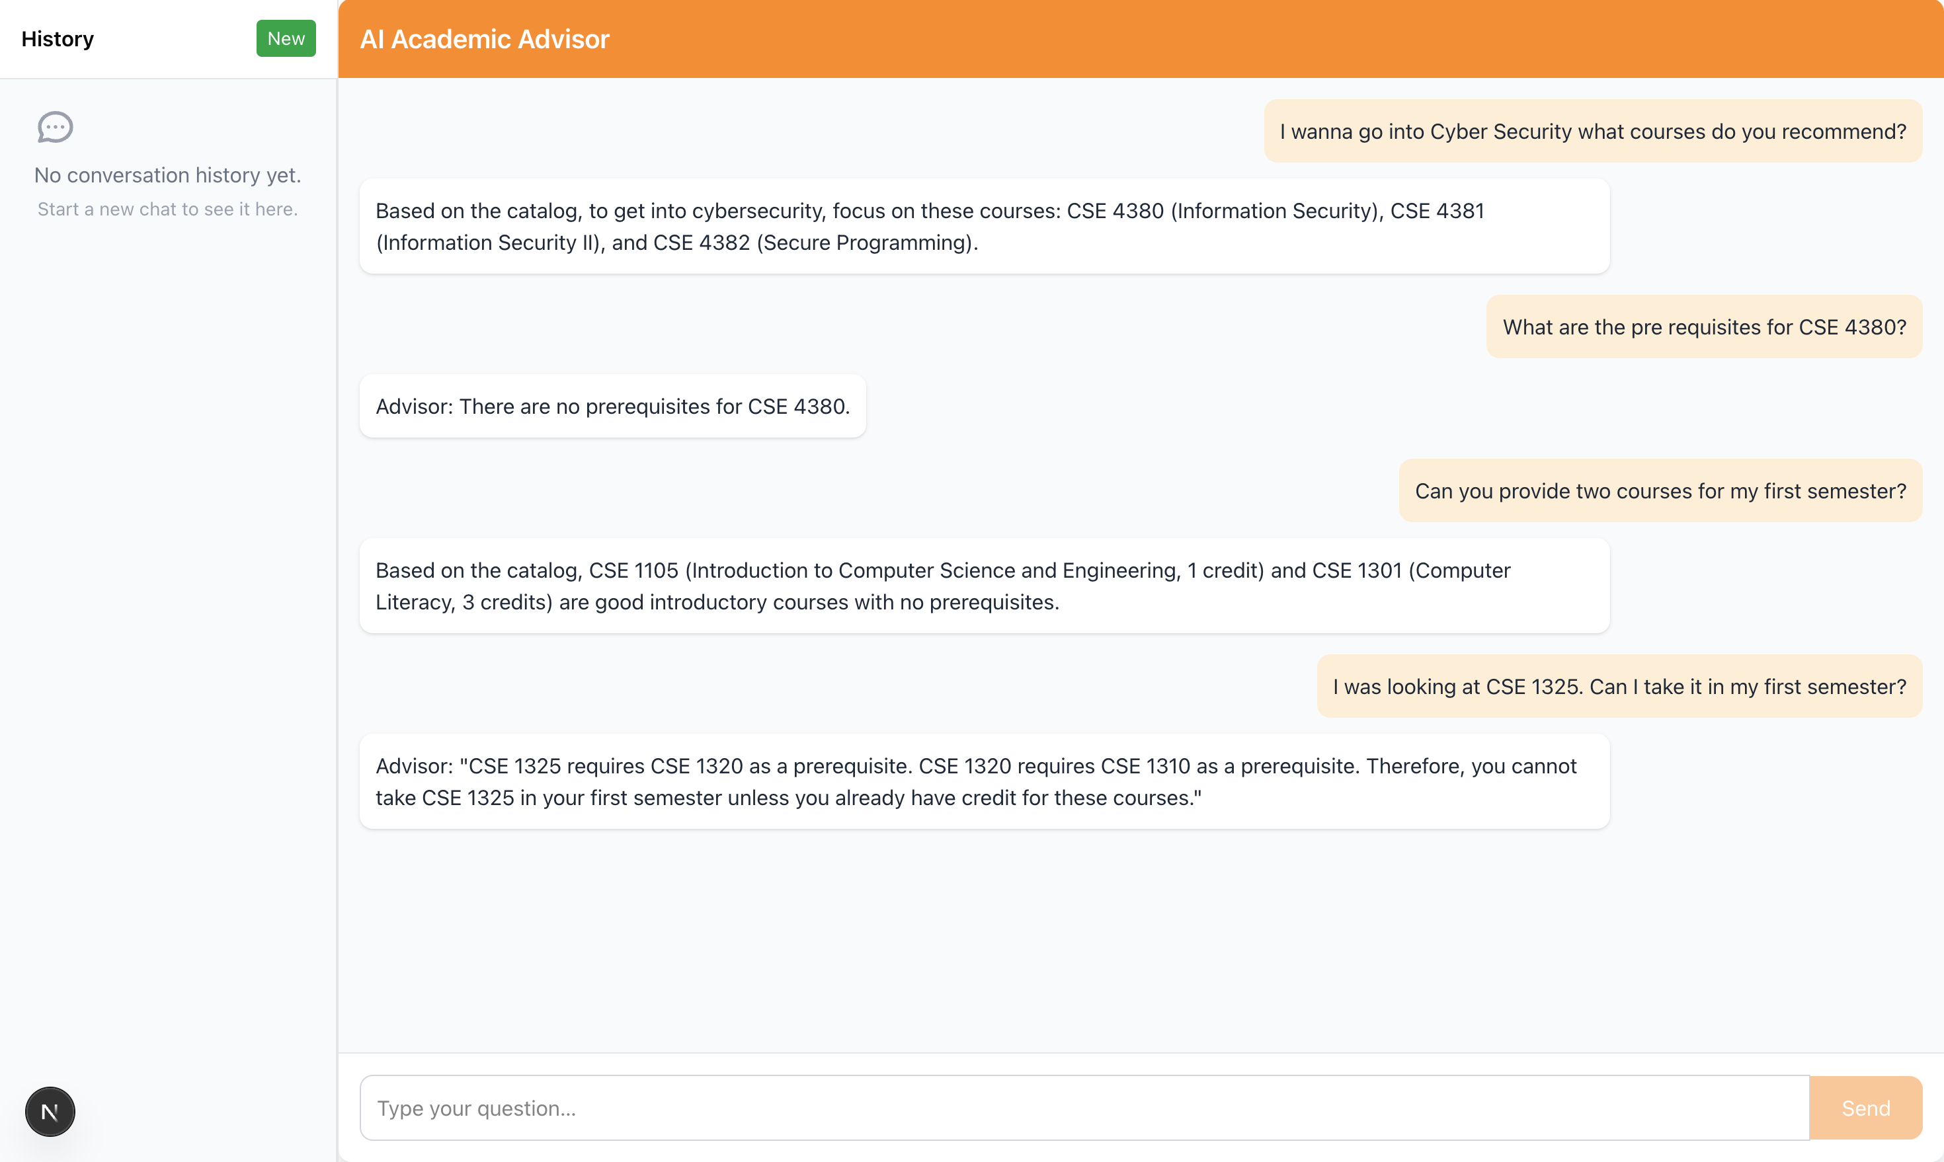Click No conversation history yet text

pyautogui.click(x=167, y=175)
